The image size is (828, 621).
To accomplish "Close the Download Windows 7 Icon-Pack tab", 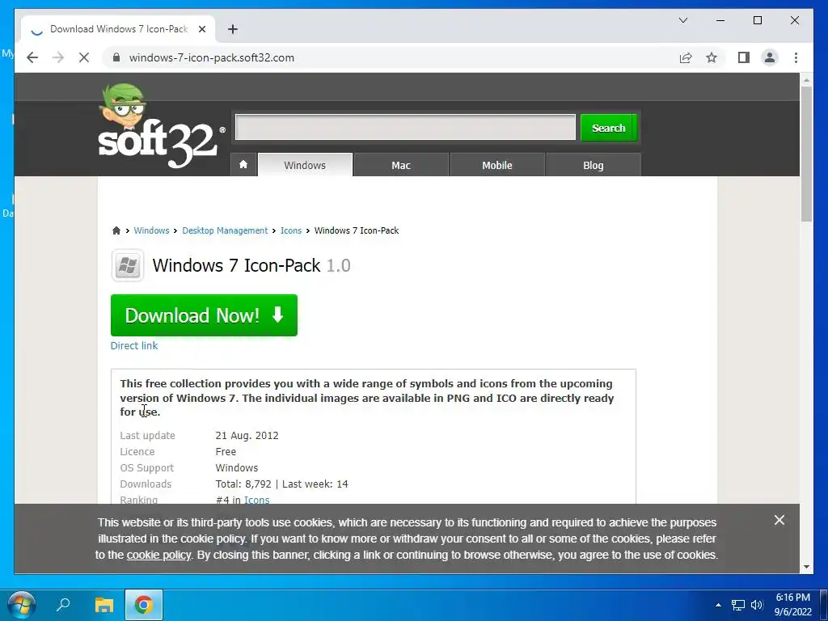I will [201, 29].
